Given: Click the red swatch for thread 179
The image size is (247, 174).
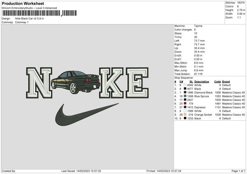Looking at the screenshot, I should click(185, 103).
